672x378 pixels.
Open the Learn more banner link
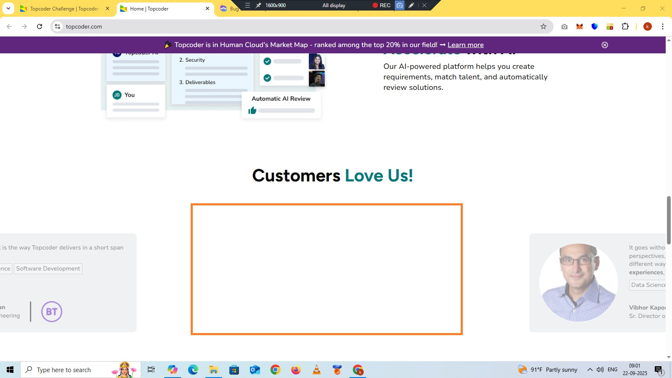(465, 45)
